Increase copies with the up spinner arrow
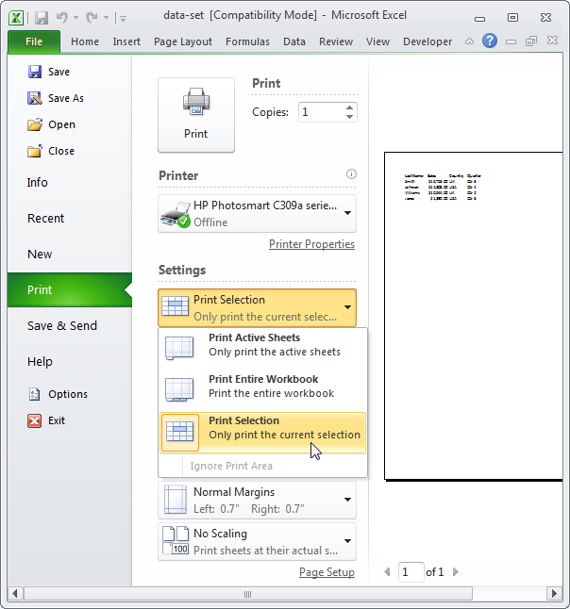 pyautogui.click(x=349, y=107)
